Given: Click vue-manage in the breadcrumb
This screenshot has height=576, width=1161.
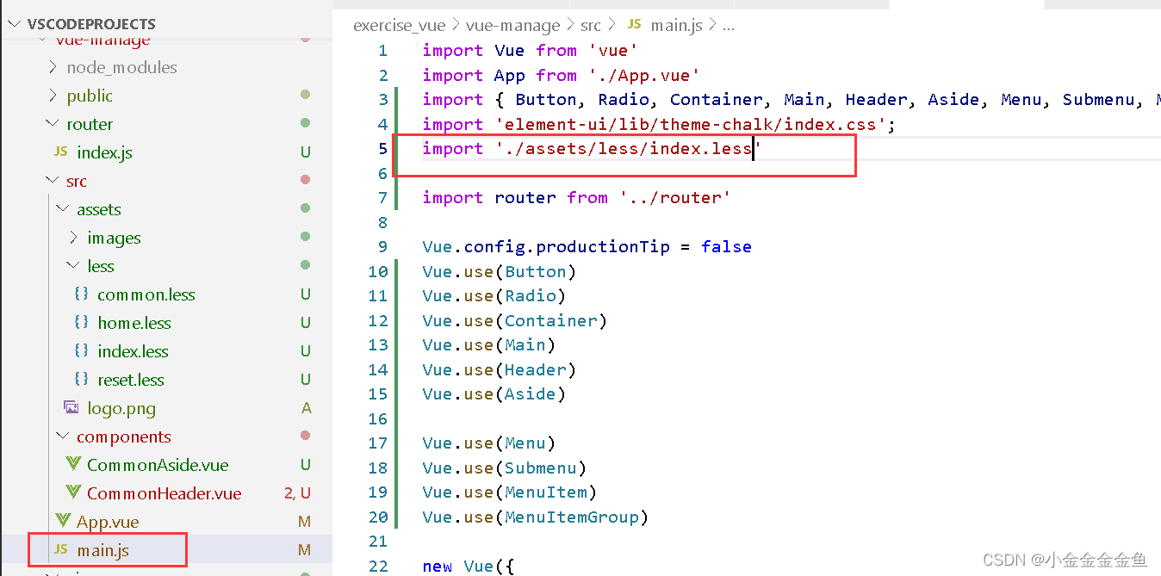Looking at the screenshot, I should [512, 25].
